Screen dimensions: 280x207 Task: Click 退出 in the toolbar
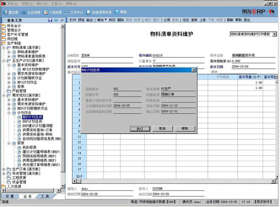247,20
